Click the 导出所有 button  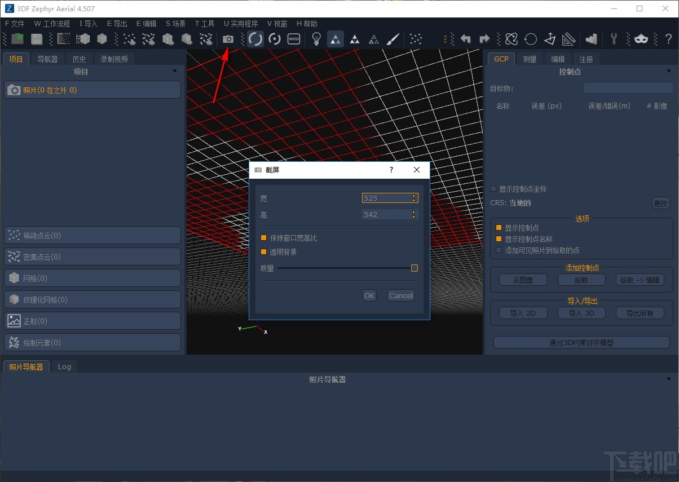pos(640,312)
